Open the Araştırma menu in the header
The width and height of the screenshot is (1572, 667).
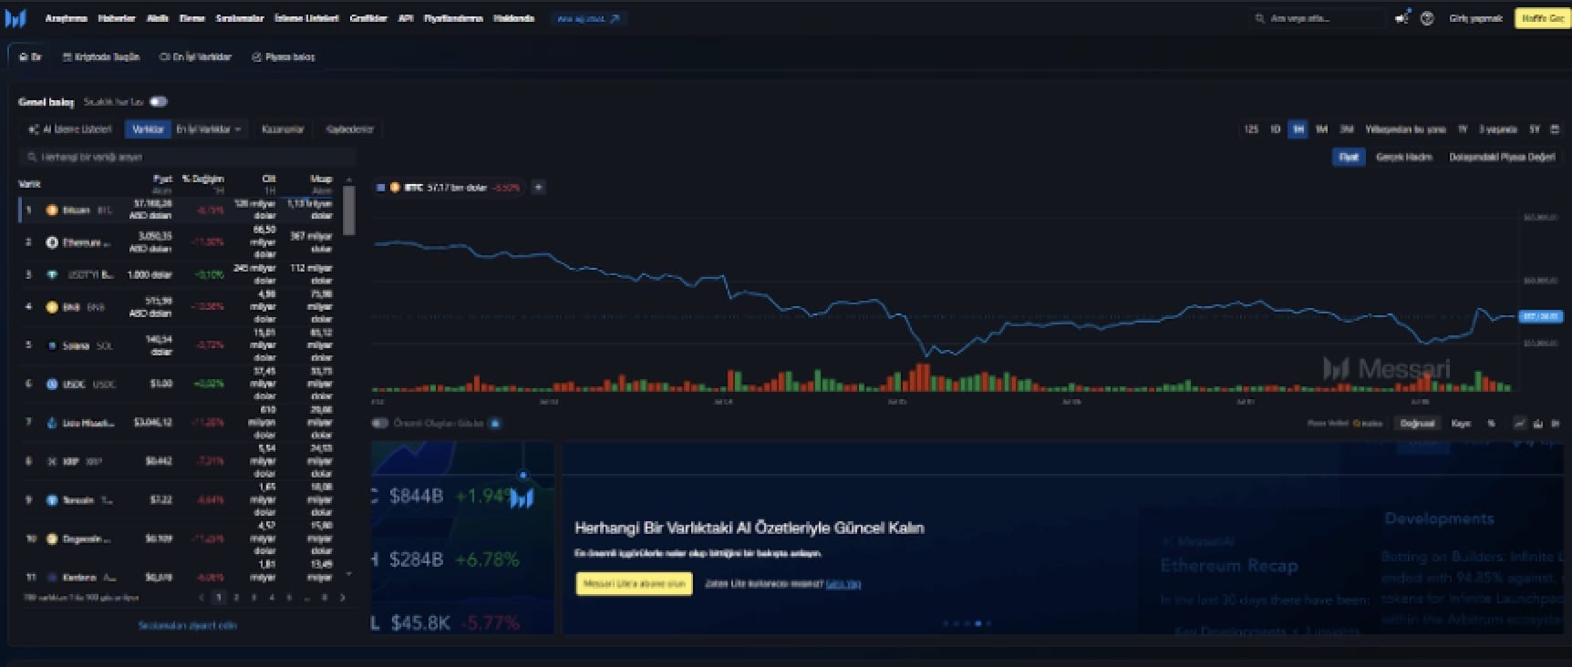point(67,18)
